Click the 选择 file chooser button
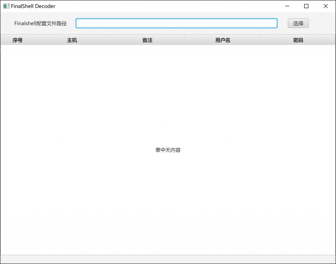 298,23
